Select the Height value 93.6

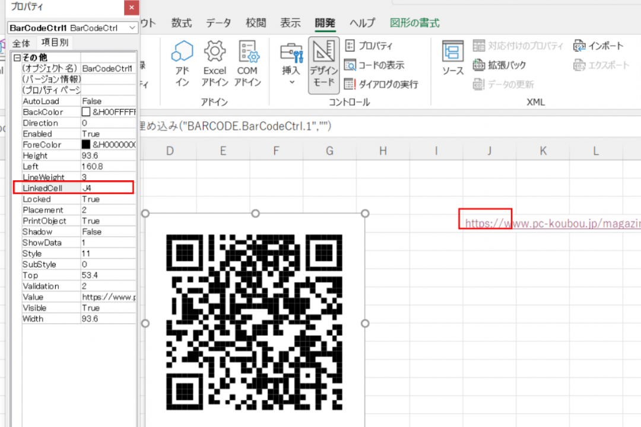point(109,156)
